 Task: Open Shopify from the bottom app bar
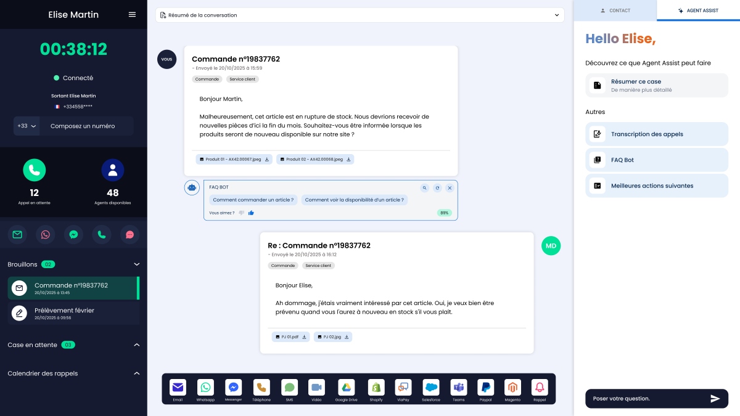376,388
